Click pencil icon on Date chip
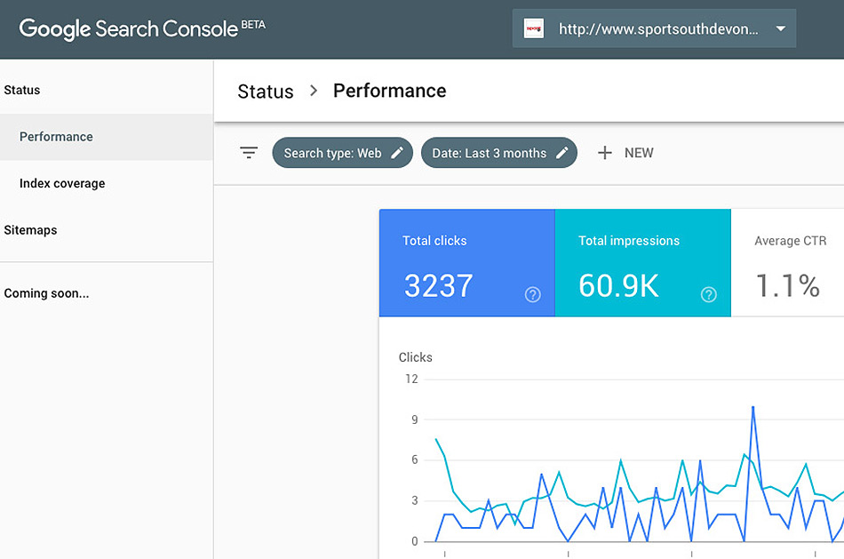Viewport: 844px width, 559px height. click(562, 153)
